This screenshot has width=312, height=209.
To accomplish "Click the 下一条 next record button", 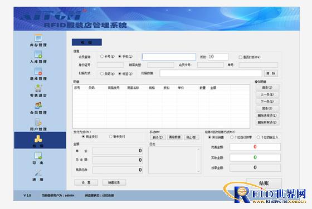I will click(267, 101).
